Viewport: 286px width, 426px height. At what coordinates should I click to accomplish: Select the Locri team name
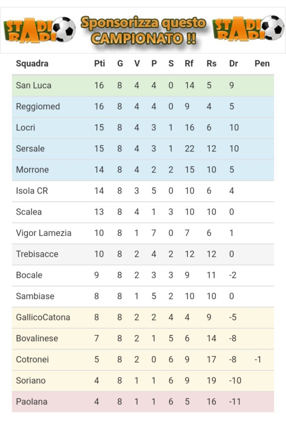[25, 127]
